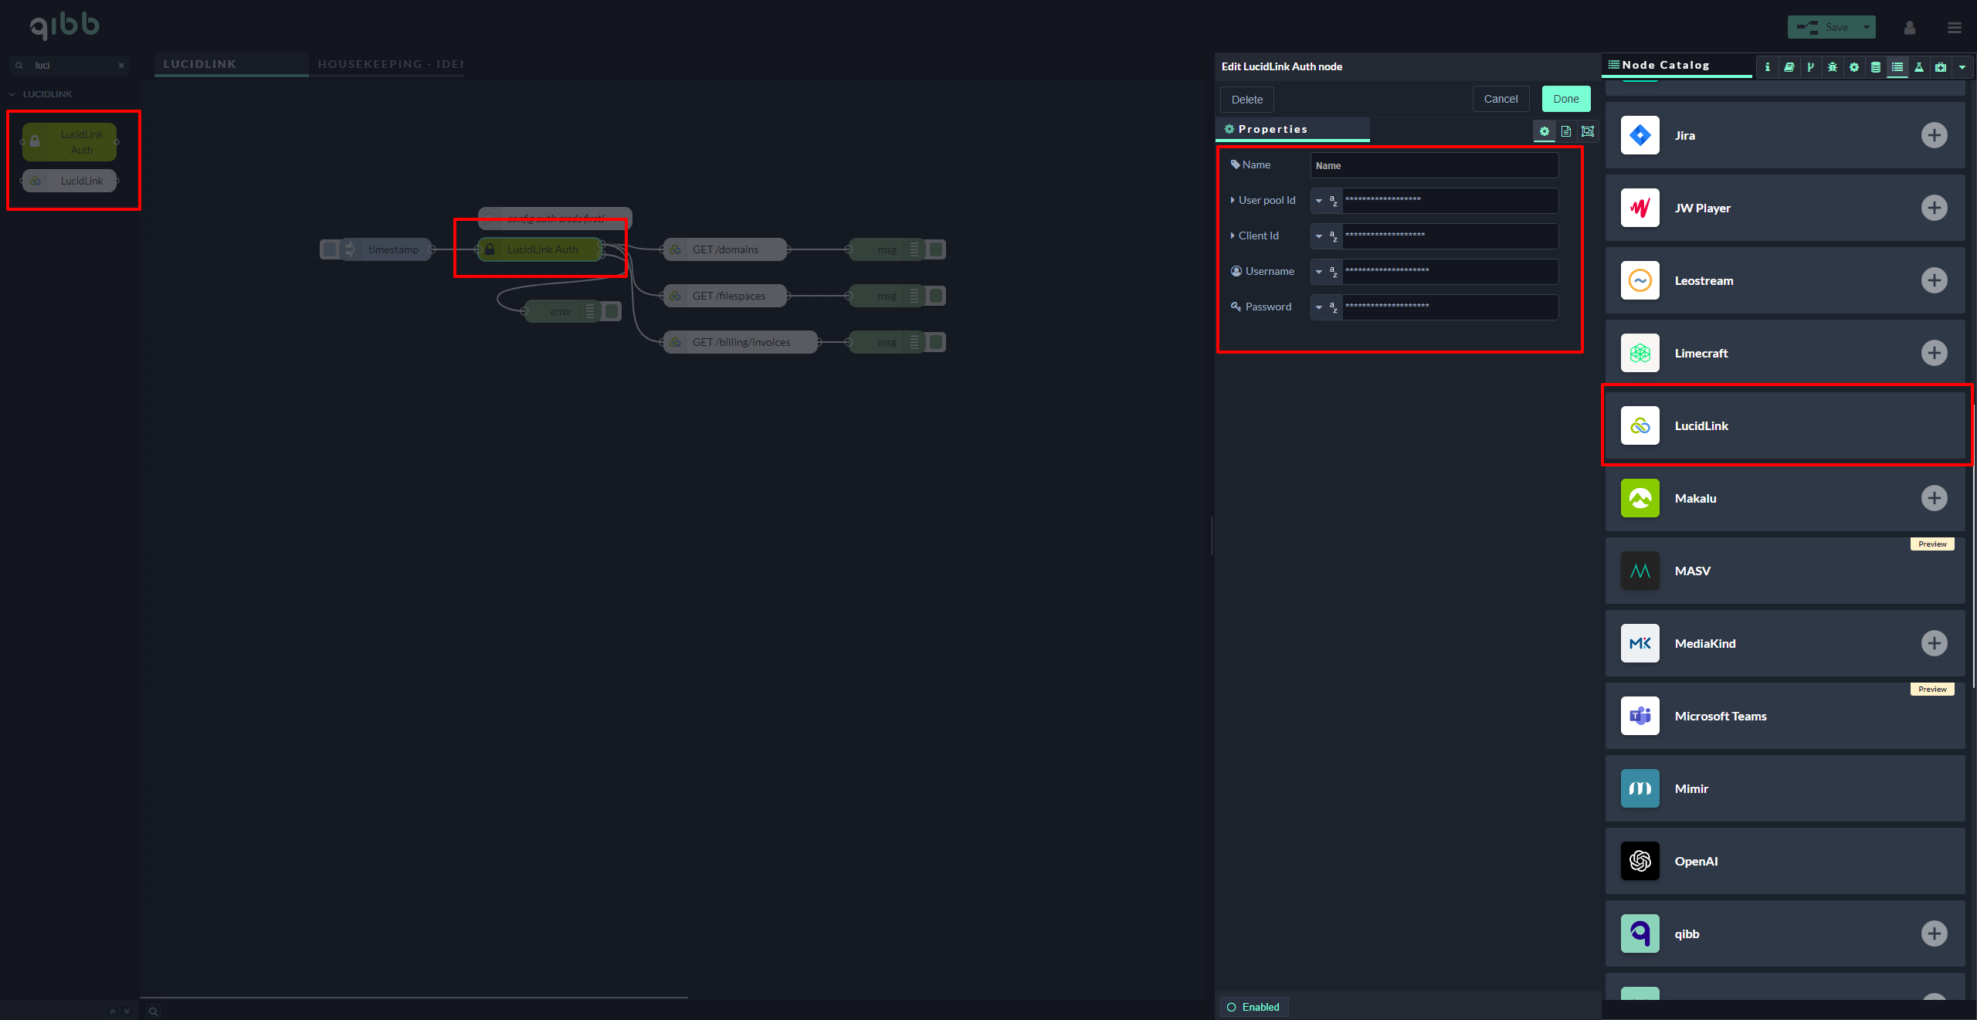Expand the Save button dropdown arrow
This screenshot has height=1020, width=1977.
(1867, 27)
